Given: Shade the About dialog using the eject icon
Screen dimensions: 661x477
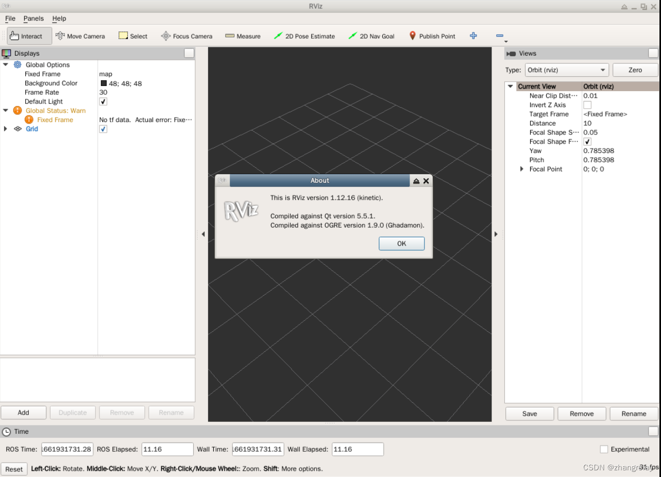Looking at the screenshot, I should click(416, 181).
